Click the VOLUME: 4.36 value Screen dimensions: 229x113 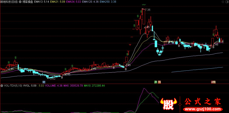(54, 86)
